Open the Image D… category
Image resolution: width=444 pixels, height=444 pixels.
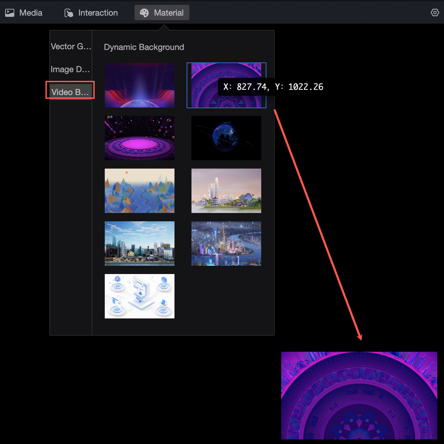[x=70, y=69]
